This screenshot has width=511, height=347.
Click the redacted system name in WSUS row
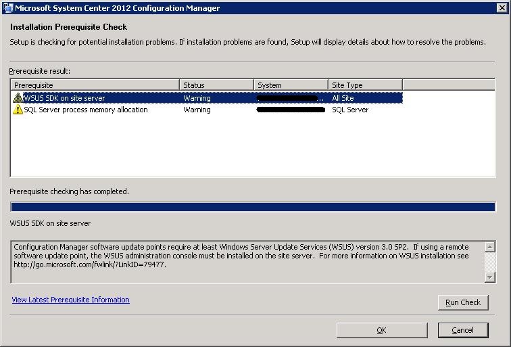(x=291, y=98)
